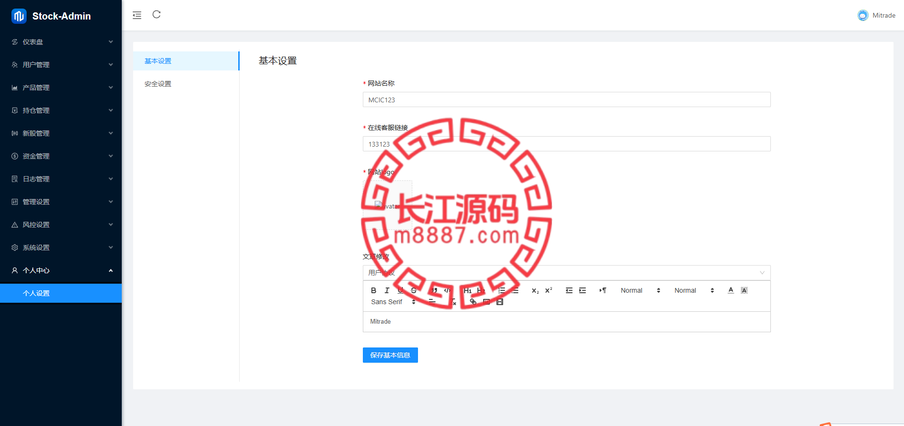Screen dimensions: 904x426
Task: Insert a blockquote in the editor
Action: [434, 290]
